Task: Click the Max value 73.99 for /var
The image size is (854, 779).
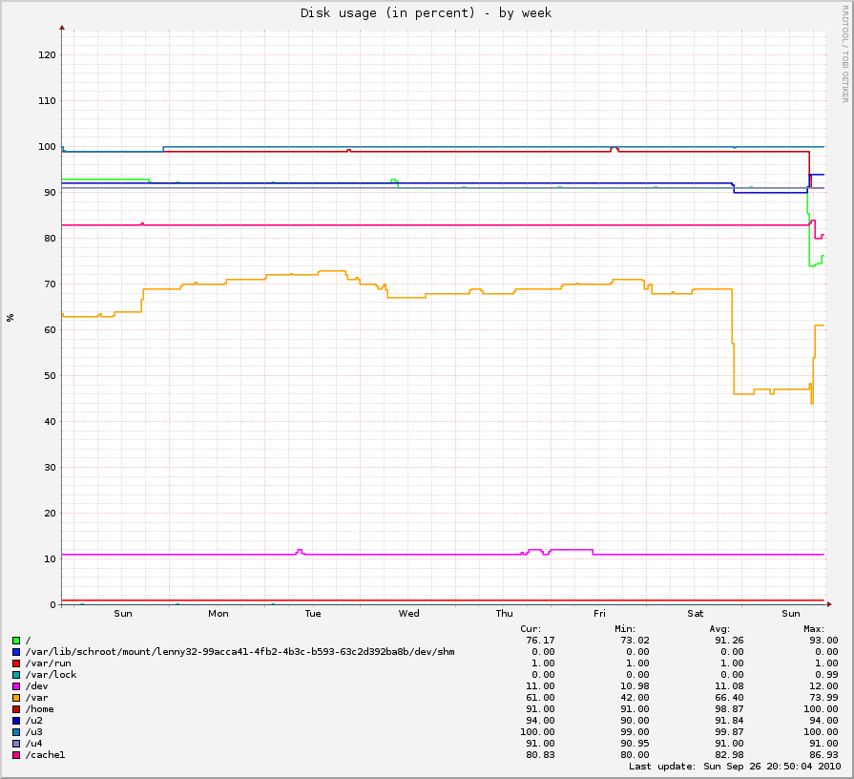Action: pos(823,698)
